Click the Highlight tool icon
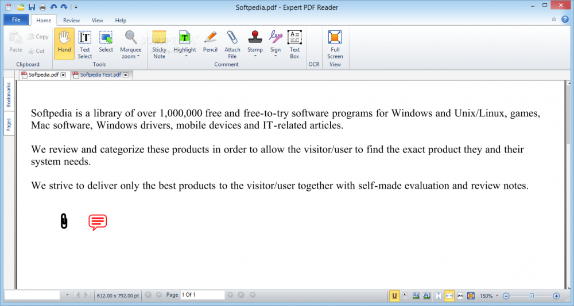The image size is (574, 306). [184, 37]
